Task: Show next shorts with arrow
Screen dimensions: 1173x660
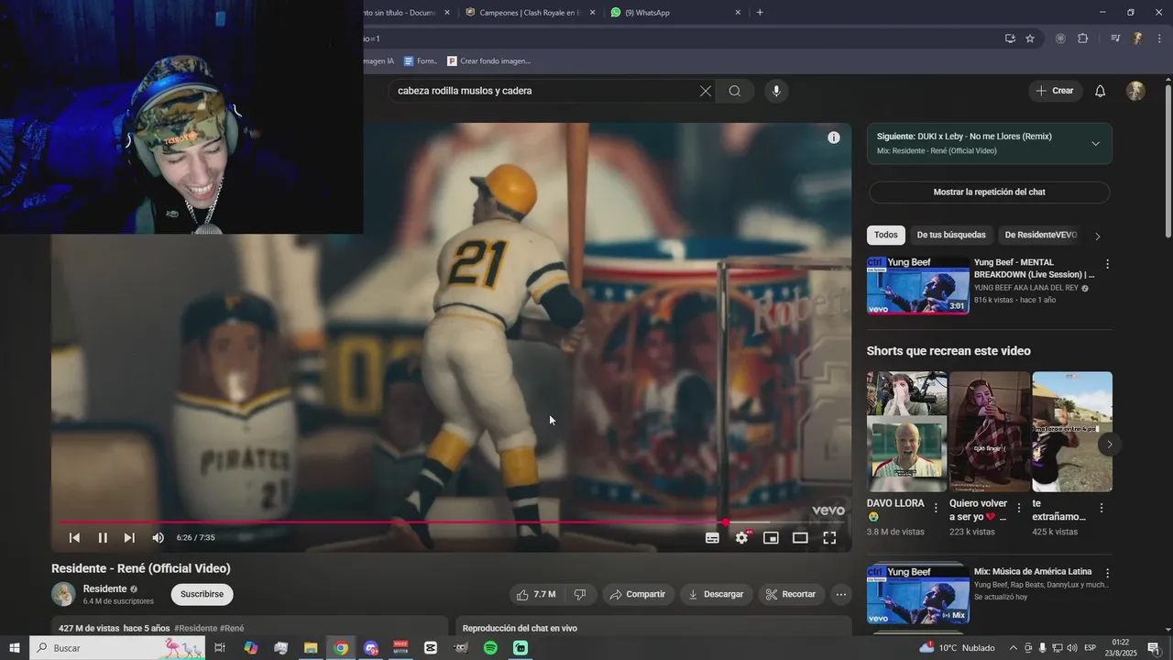Action: click(1109, 445)
